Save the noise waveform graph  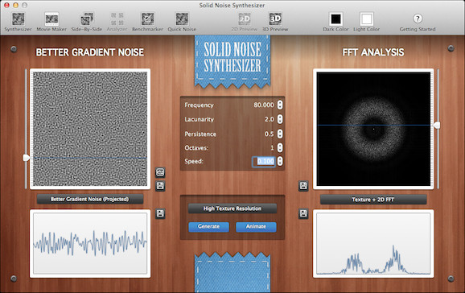click(160, 213)
